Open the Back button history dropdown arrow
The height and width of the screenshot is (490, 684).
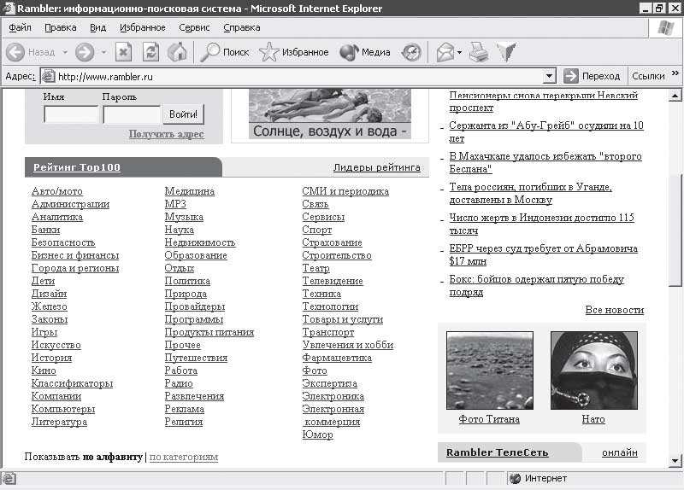click(x=65, y=52)
